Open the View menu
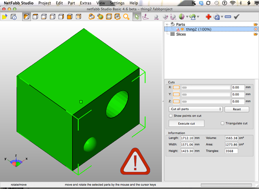The width and height of the screenshot is (259, 189). tap(101, 3)
